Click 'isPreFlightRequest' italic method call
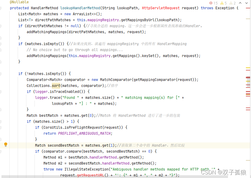Viewport: 251px width, 178px height. click(x=83, y=128)
